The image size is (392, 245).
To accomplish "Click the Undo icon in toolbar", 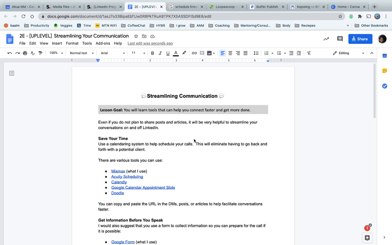I will pyautogui.click(x=10, y=53).
